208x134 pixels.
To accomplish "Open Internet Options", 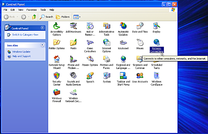I will click(x=106, y=46).
